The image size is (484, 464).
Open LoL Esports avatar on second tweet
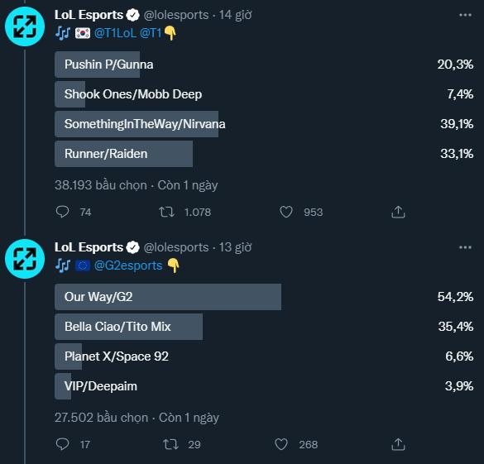click(25, 259)
